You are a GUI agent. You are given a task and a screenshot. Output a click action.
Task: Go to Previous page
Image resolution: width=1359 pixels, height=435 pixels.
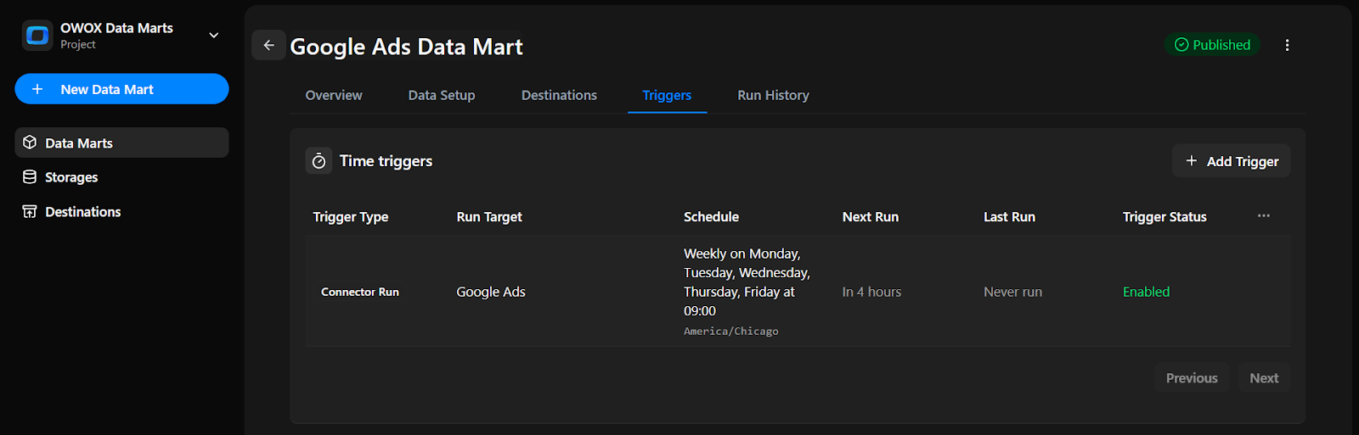pyautogui.click(x=1192, y=378)
